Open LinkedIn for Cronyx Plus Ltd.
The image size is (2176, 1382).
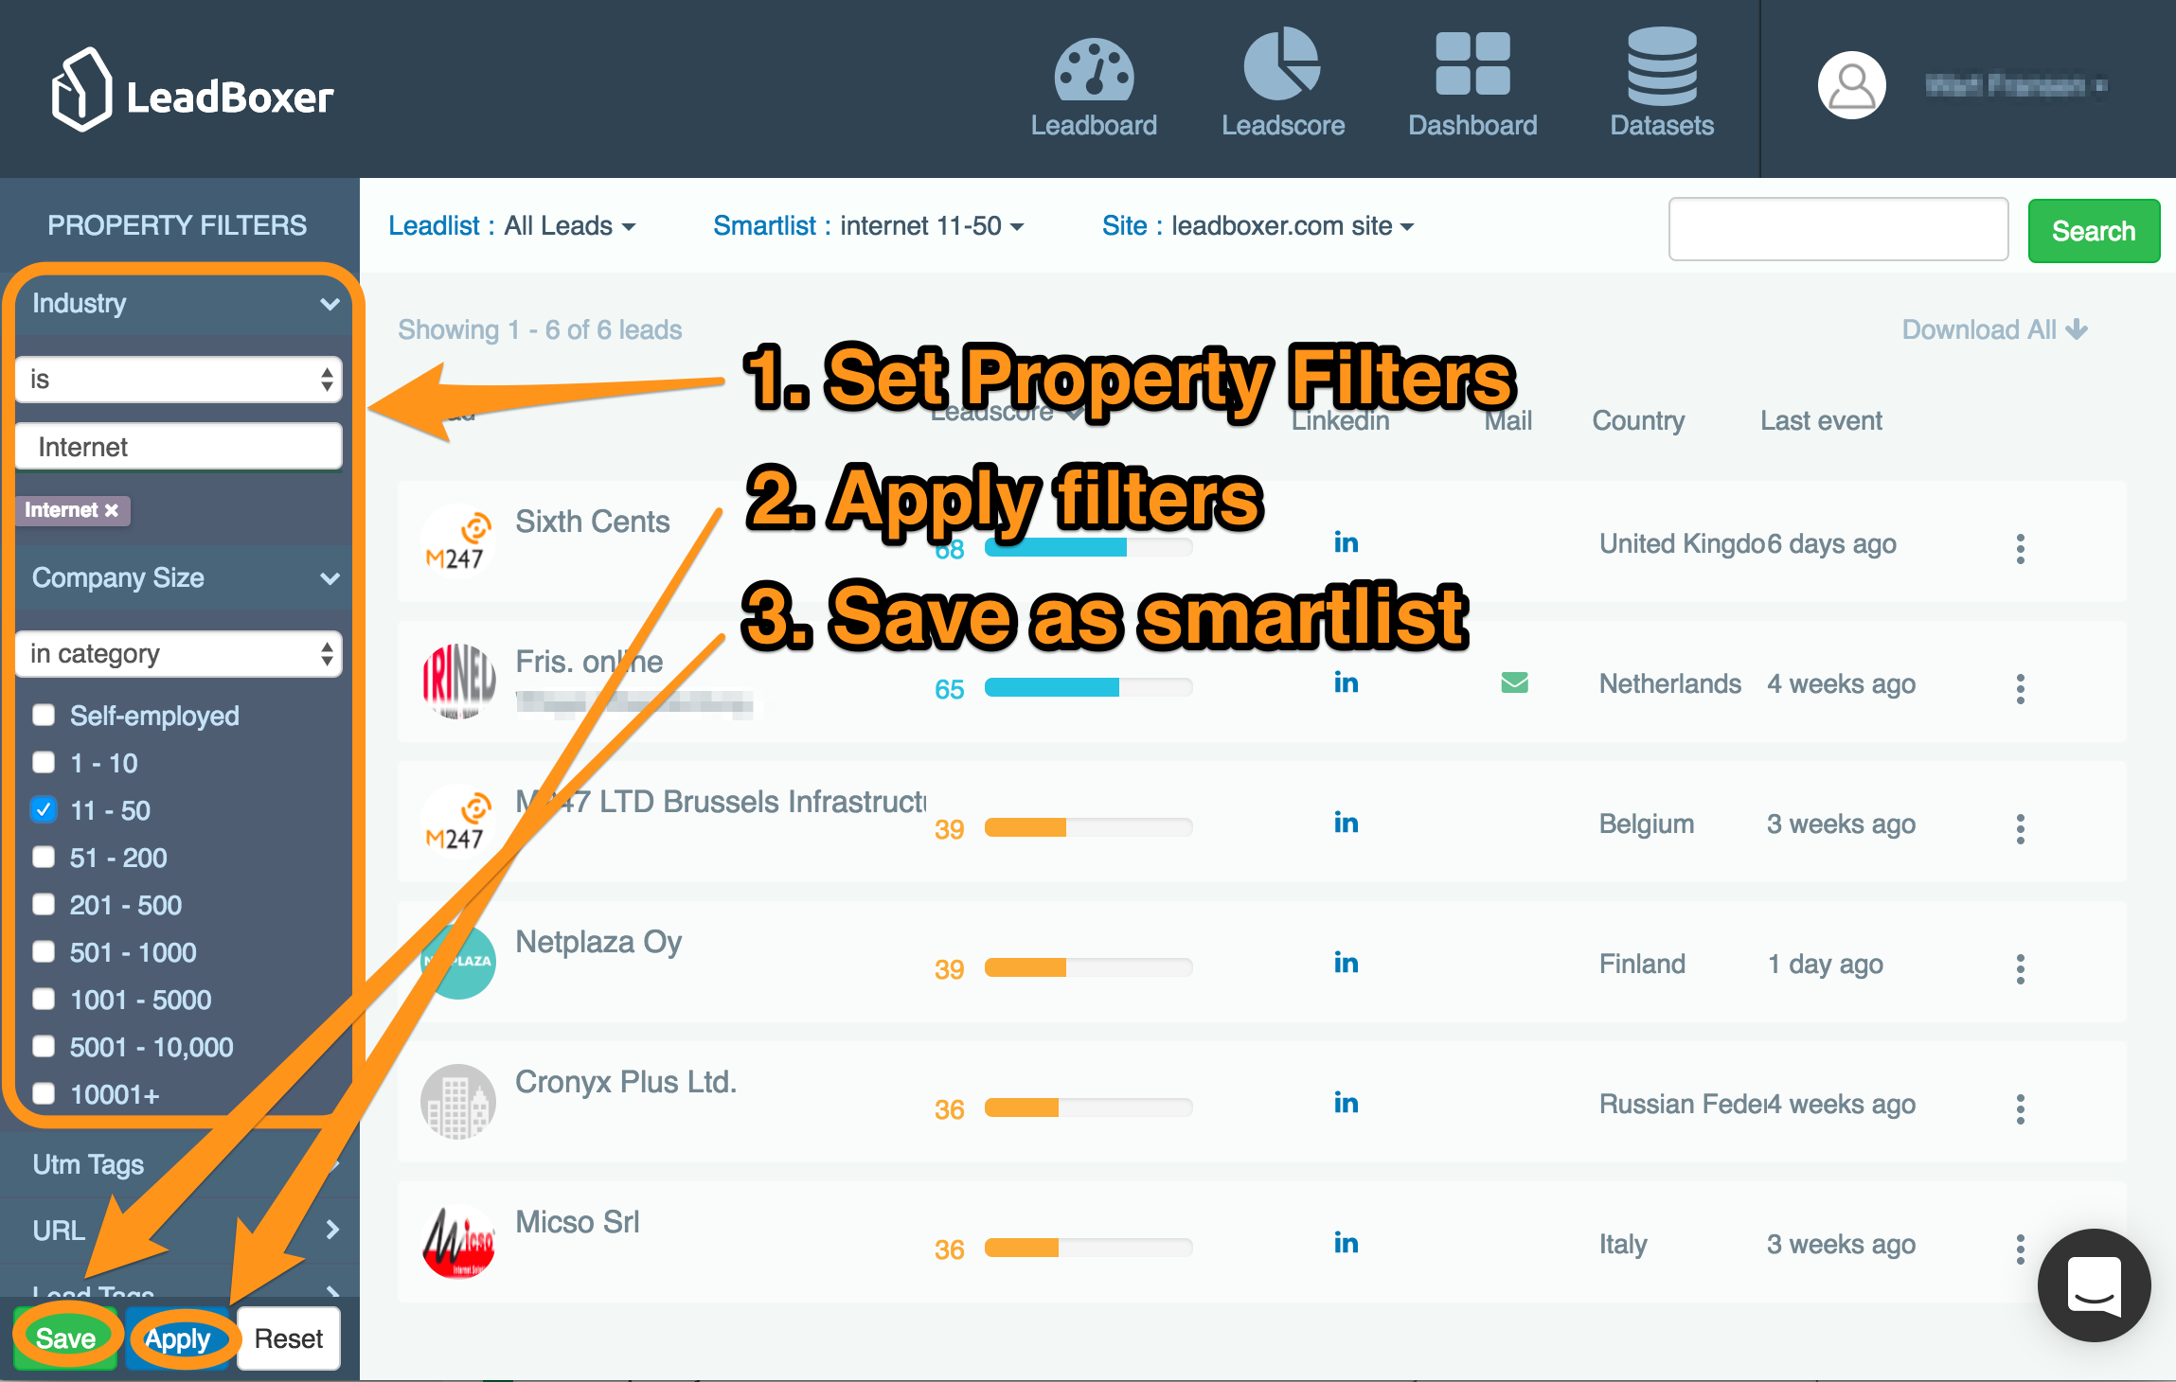point(1346,1103)
